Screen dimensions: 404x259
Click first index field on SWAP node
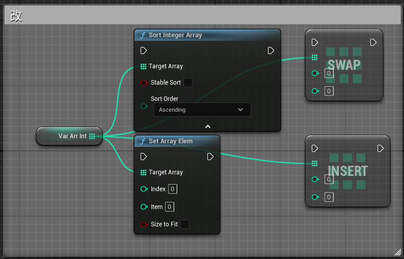tap(329, 73)
